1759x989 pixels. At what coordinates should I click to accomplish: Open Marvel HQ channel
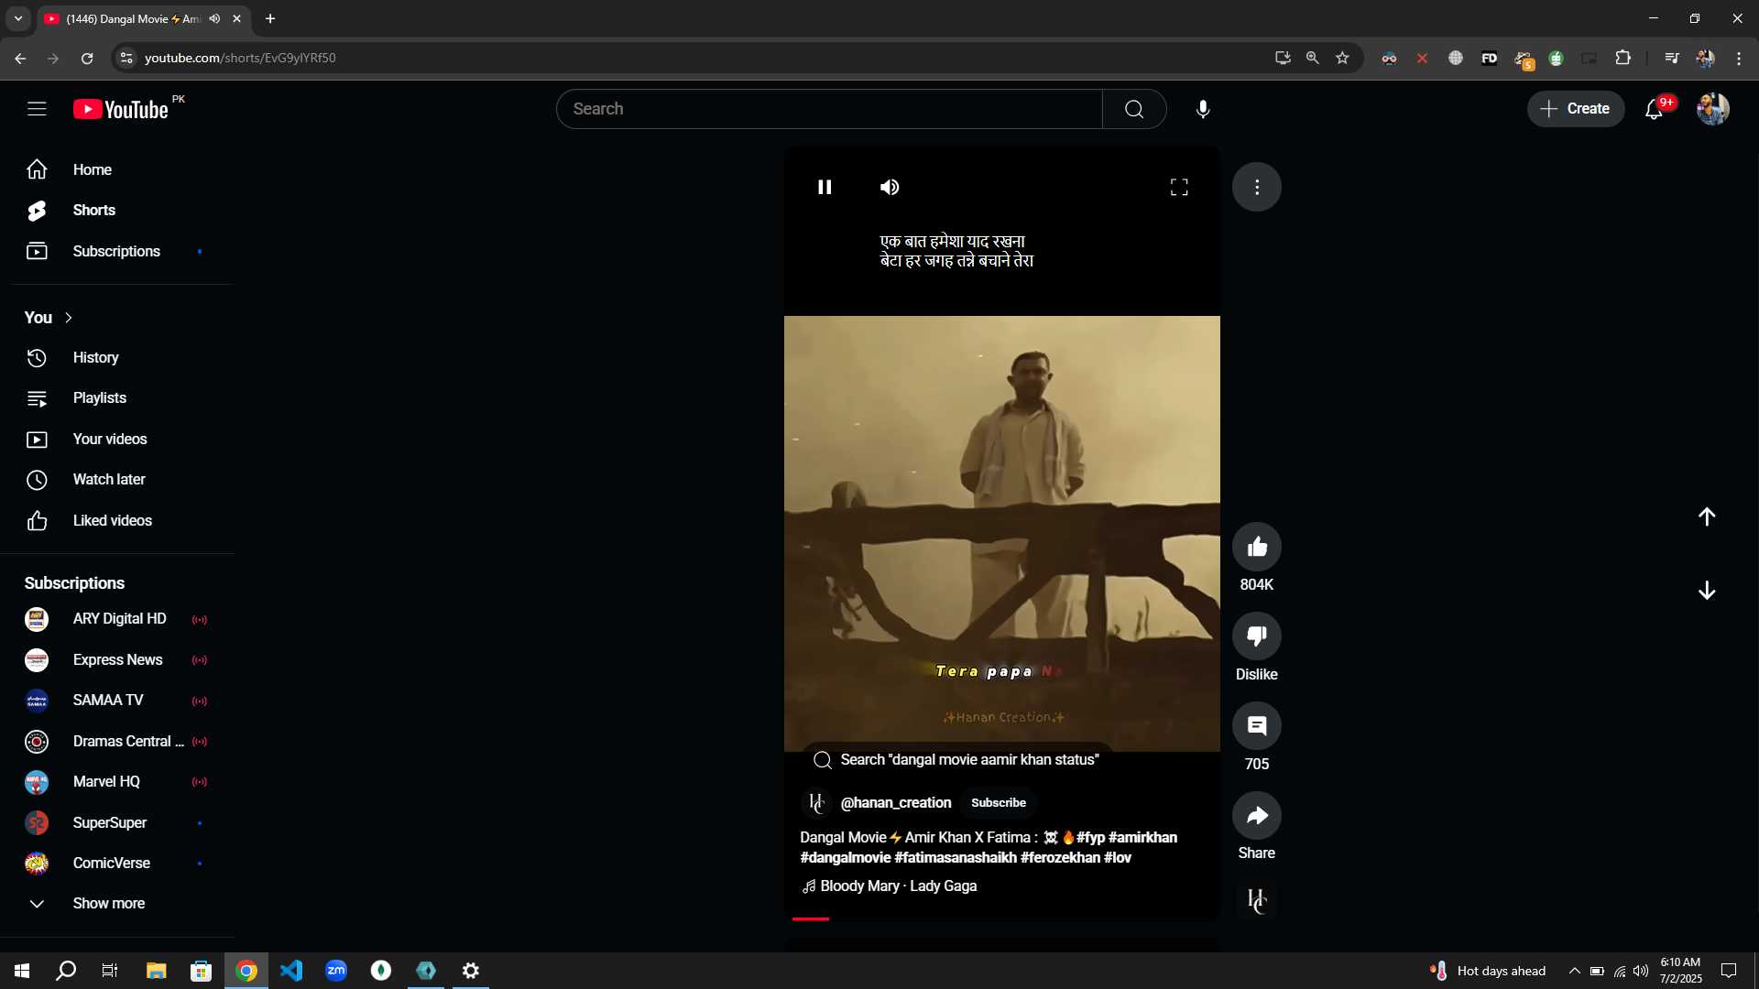117,782
